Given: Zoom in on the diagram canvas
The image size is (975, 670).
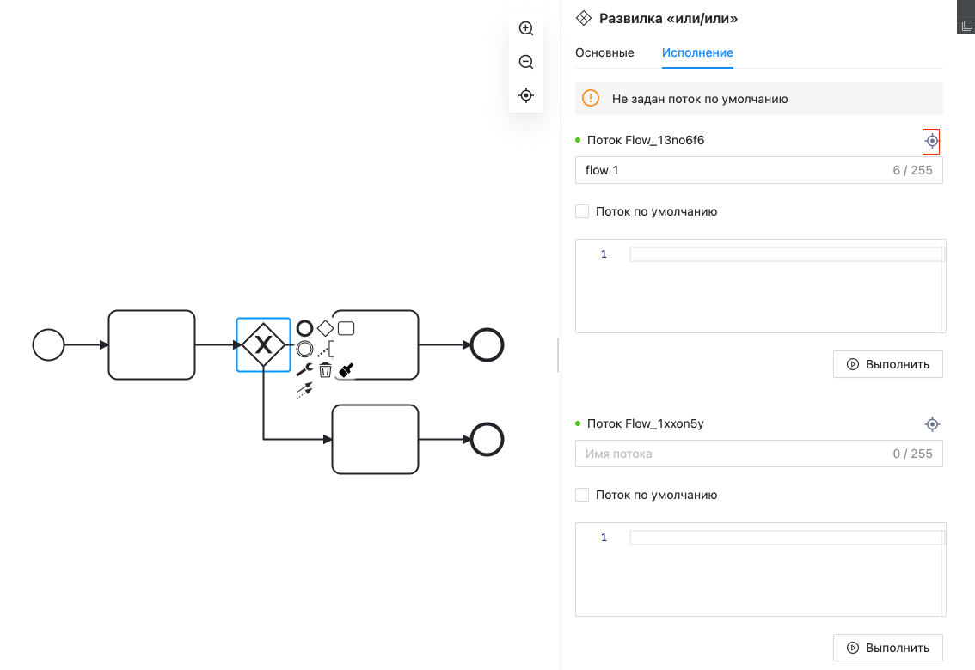Looking at the screenshot, I should tap(526, 28).
